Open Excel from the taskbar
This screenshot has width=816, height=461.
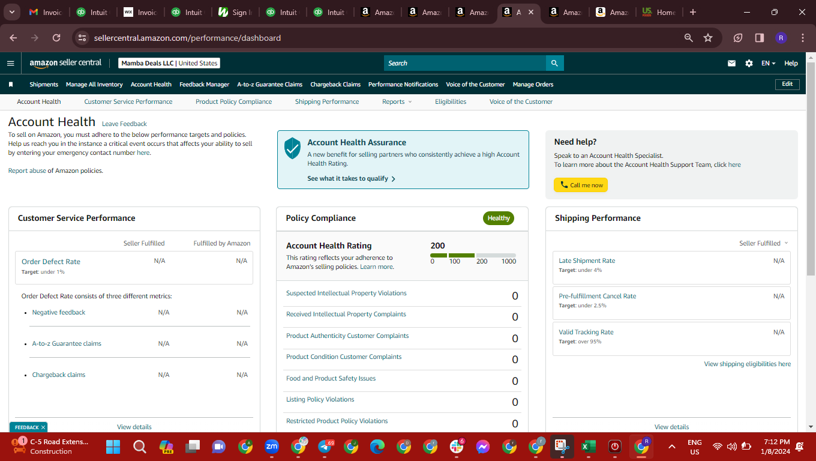588,447
